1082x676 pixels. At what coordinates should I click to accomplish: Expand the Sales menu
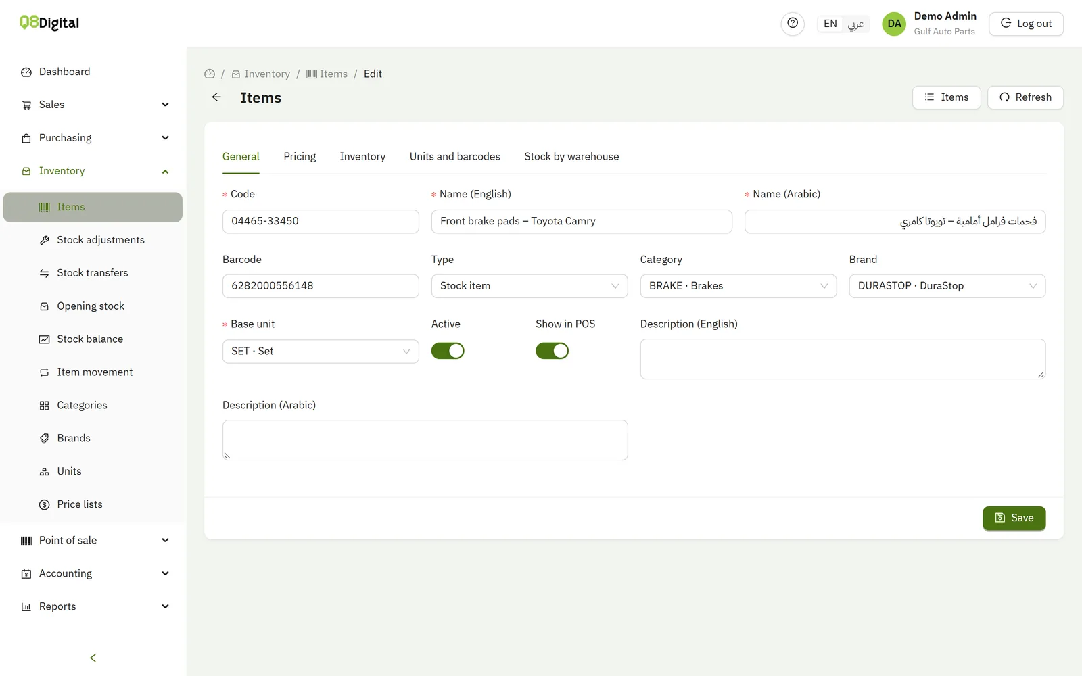pyautogui.click(x=93, y=105)
